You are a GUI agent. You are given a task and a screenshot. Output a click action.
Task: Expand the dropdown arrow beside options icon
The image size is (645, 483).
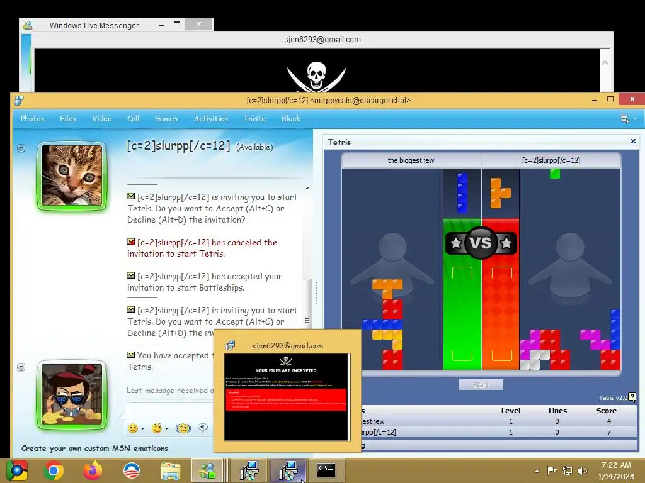[x=635, y=118]
